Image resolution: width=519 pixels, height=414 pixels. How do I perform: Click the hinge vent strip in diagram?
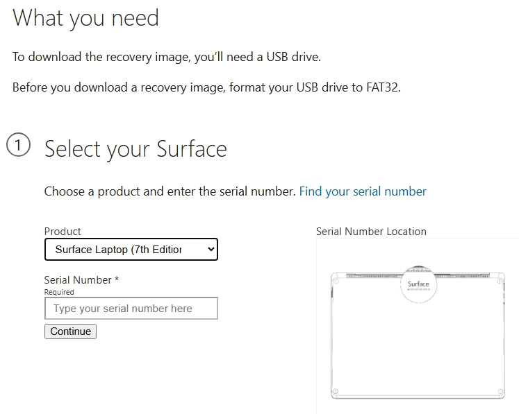[418, 275]
